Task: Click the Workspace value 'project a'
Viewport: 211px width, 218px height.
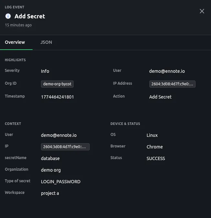Action: [50, 193]
